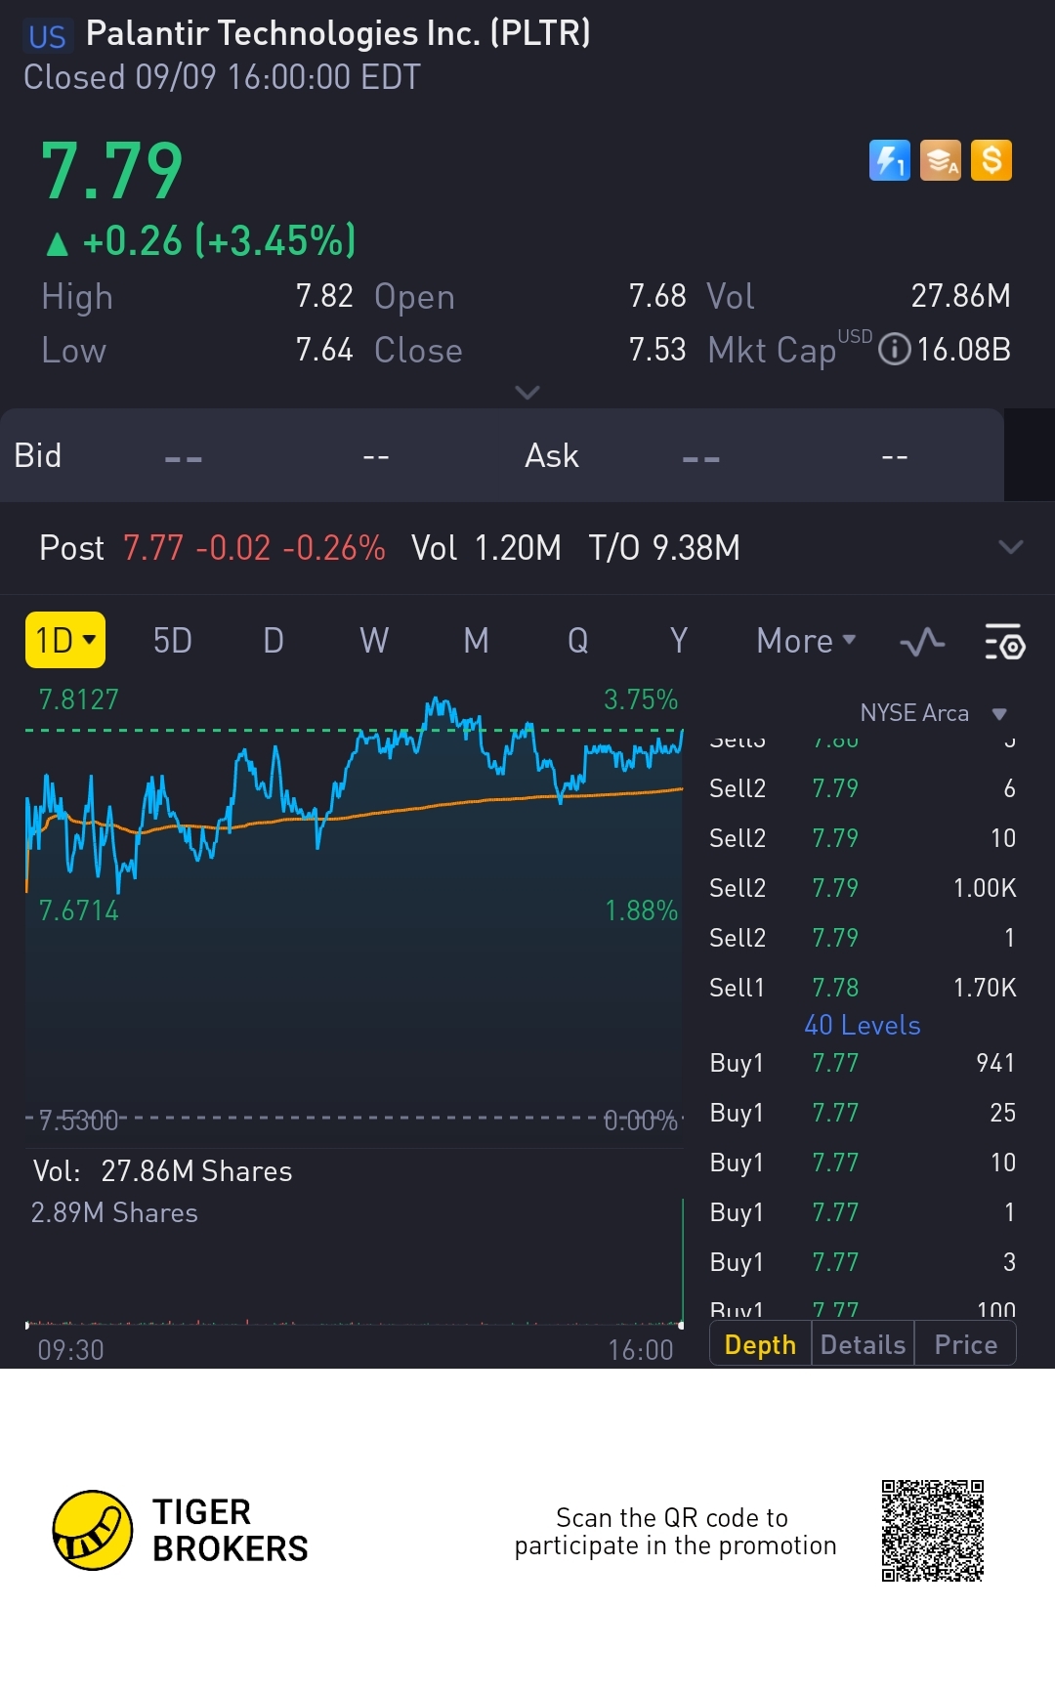
Task: Tap the T/O 9.38M value
Action: click(664, 548)
